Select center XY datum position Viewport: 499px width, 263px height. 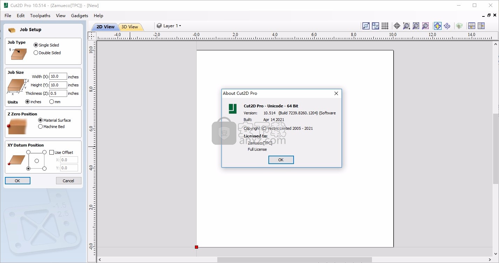coord(37,161)
